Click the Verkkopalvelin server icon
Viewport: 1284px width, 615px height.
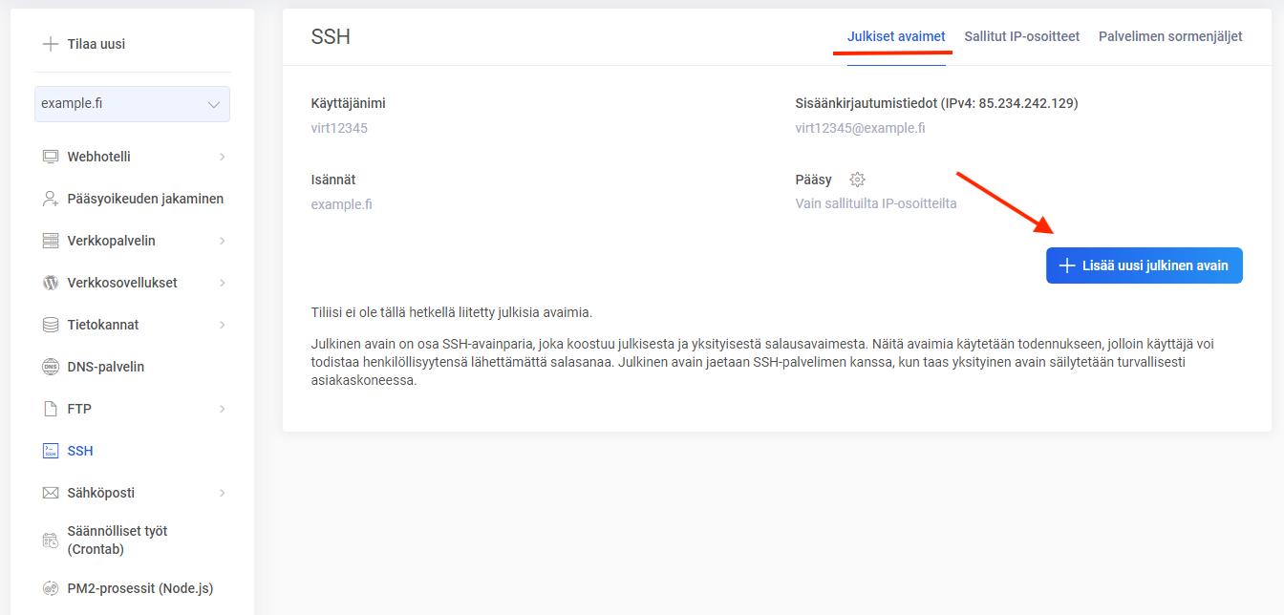[51, 241]
